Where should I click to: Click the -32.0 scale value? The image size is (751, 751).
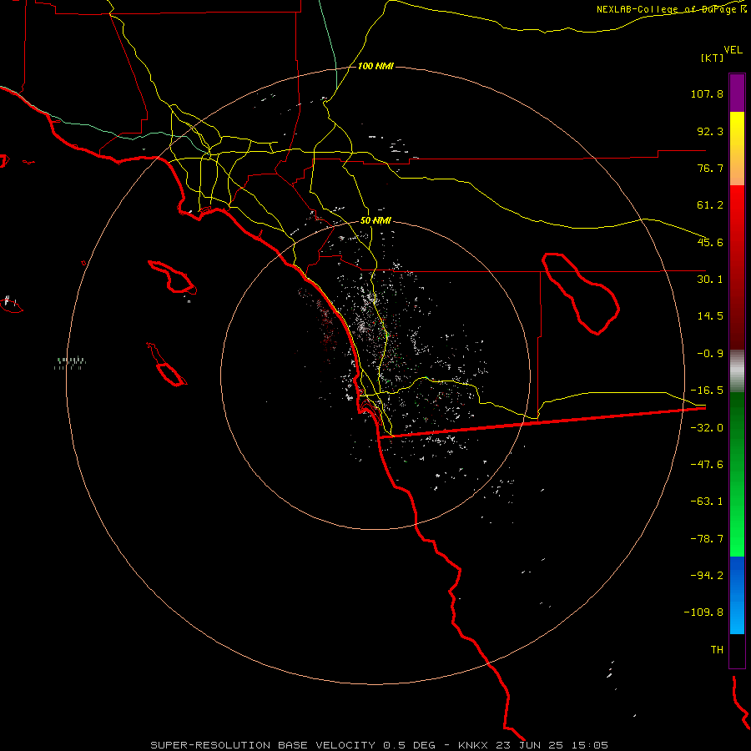[x=707, y=428]
